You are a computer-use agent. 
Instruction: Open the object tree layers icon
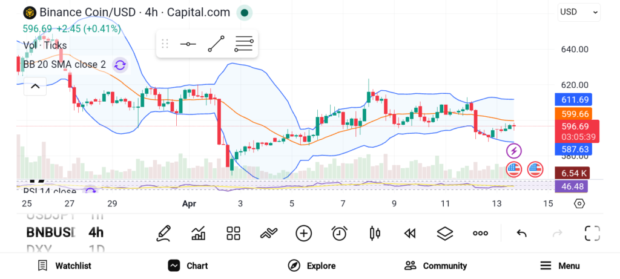tap(445, 234)
